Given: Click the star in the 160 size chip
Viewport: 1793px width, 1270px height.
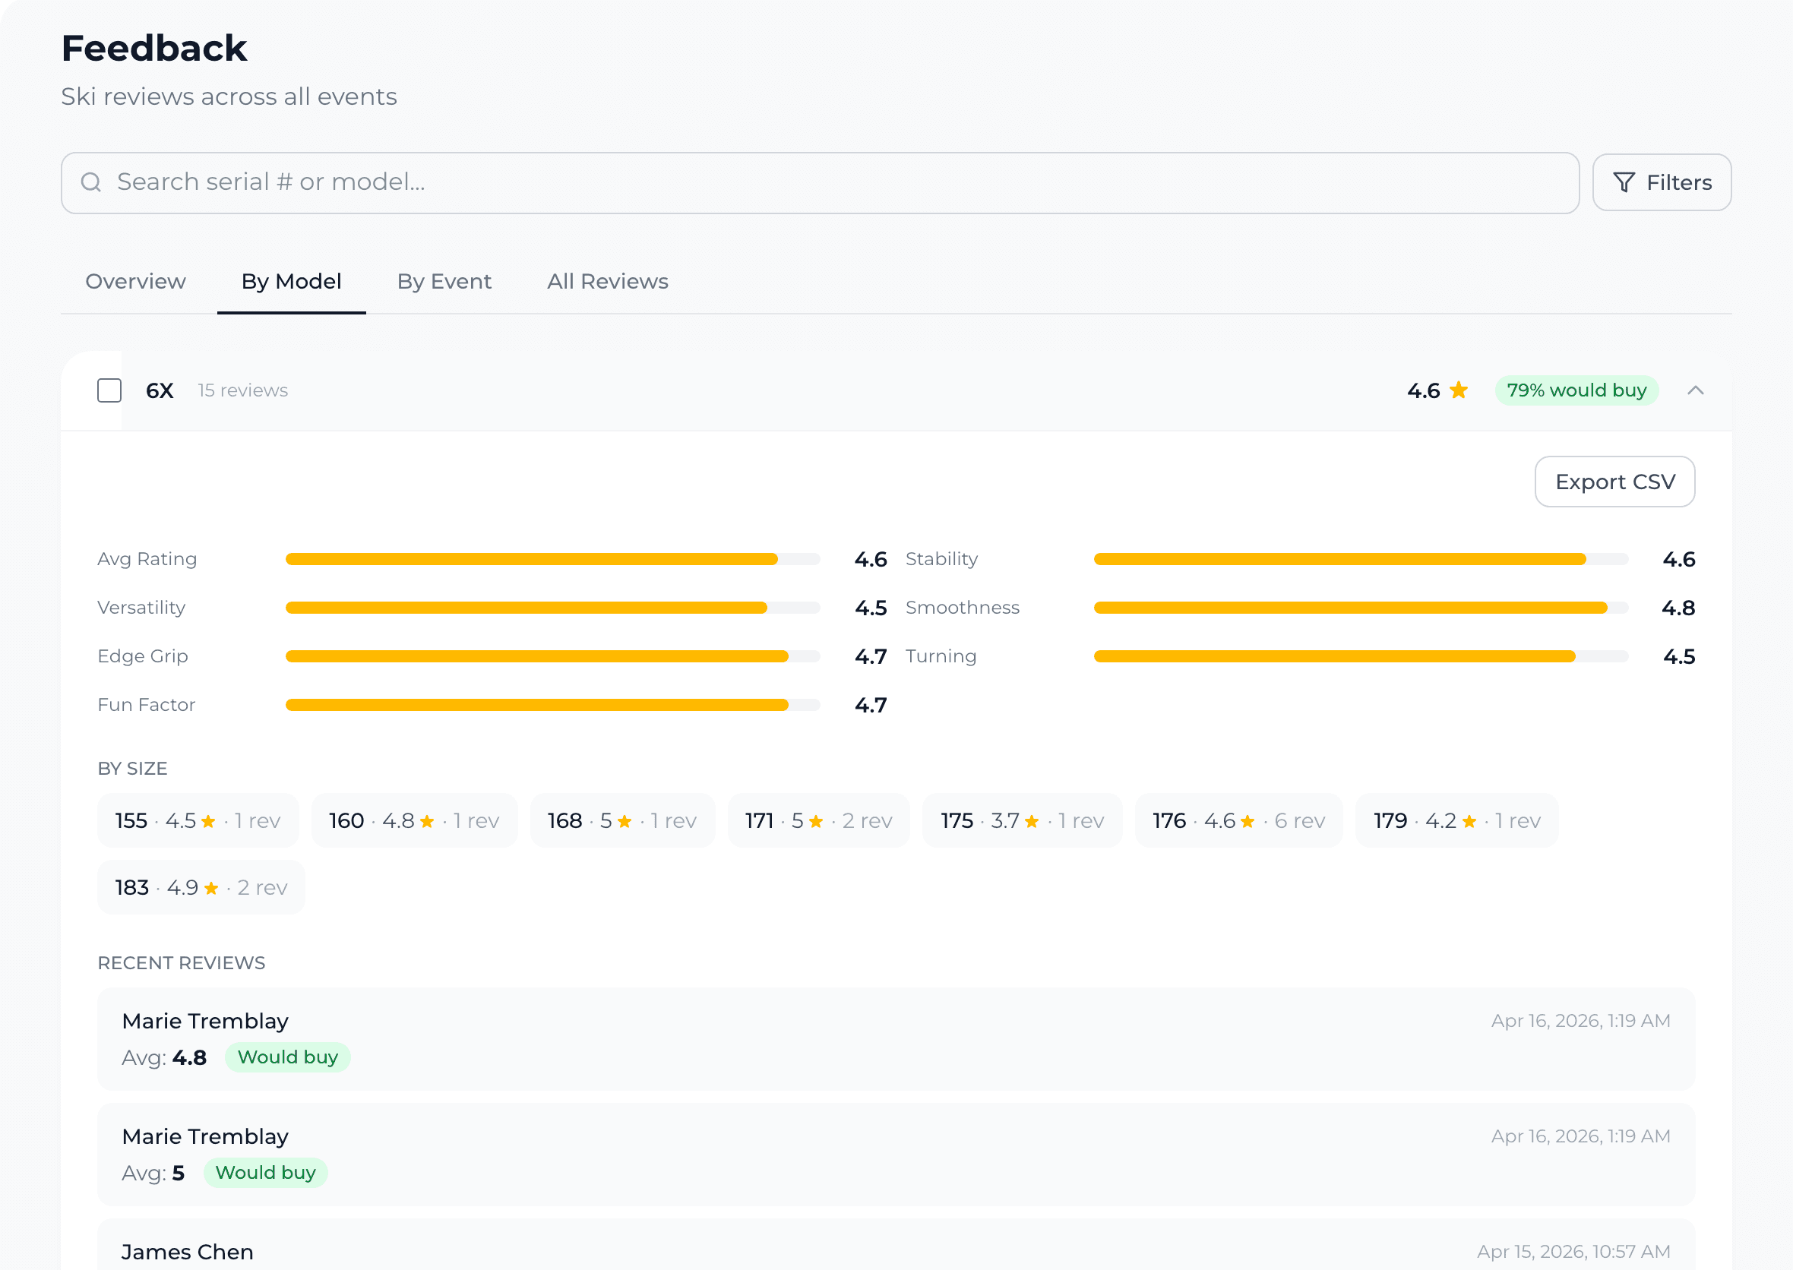Looking at the screenshot, I should (x=427, y=821).
